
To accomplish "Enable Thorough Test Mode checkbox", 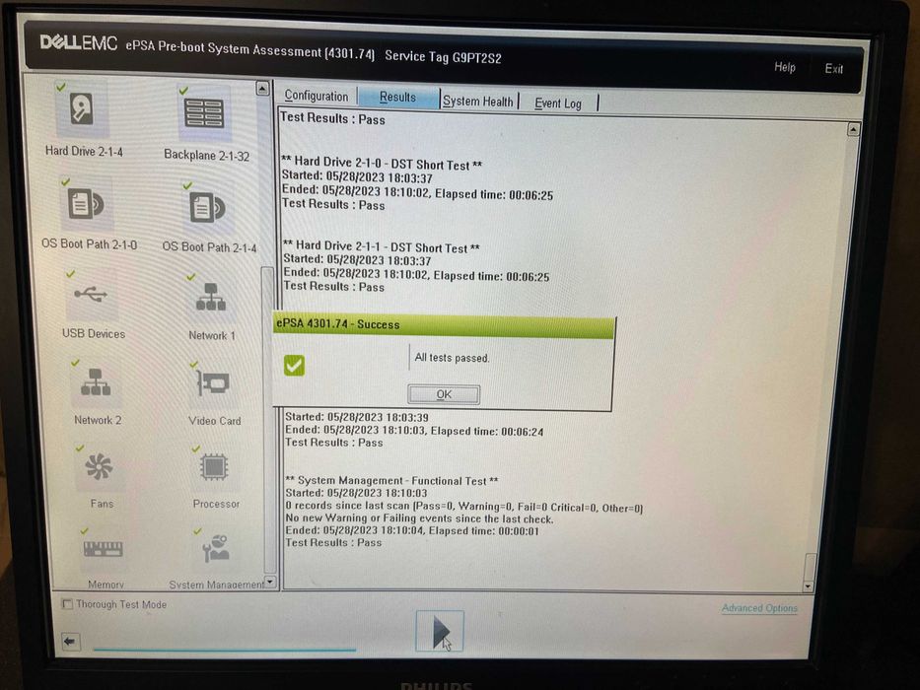I will click(67, 603).
